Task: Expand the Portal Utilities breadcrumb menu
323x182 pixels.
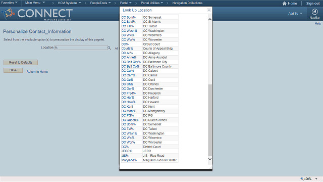Action: pyautogui.click(x=152, y=3)
